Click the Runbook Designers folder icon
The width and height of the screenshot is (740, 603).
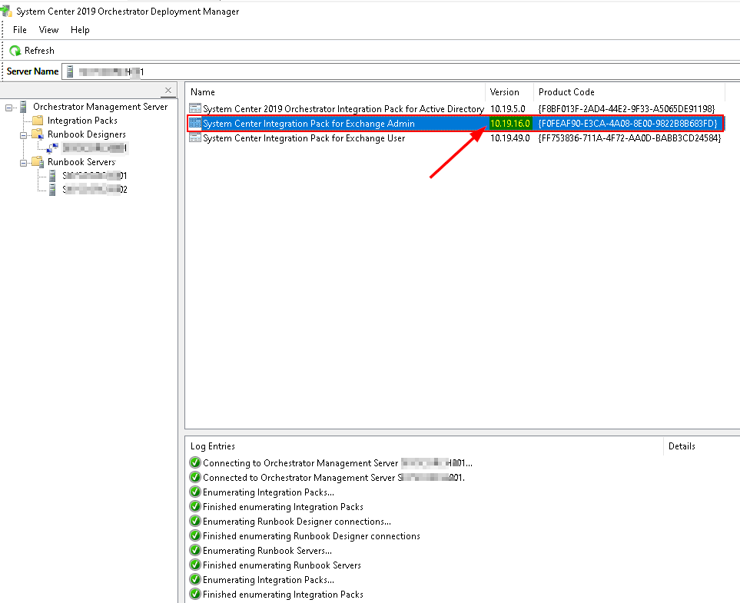pyautogui.click(x=38, y=134)
